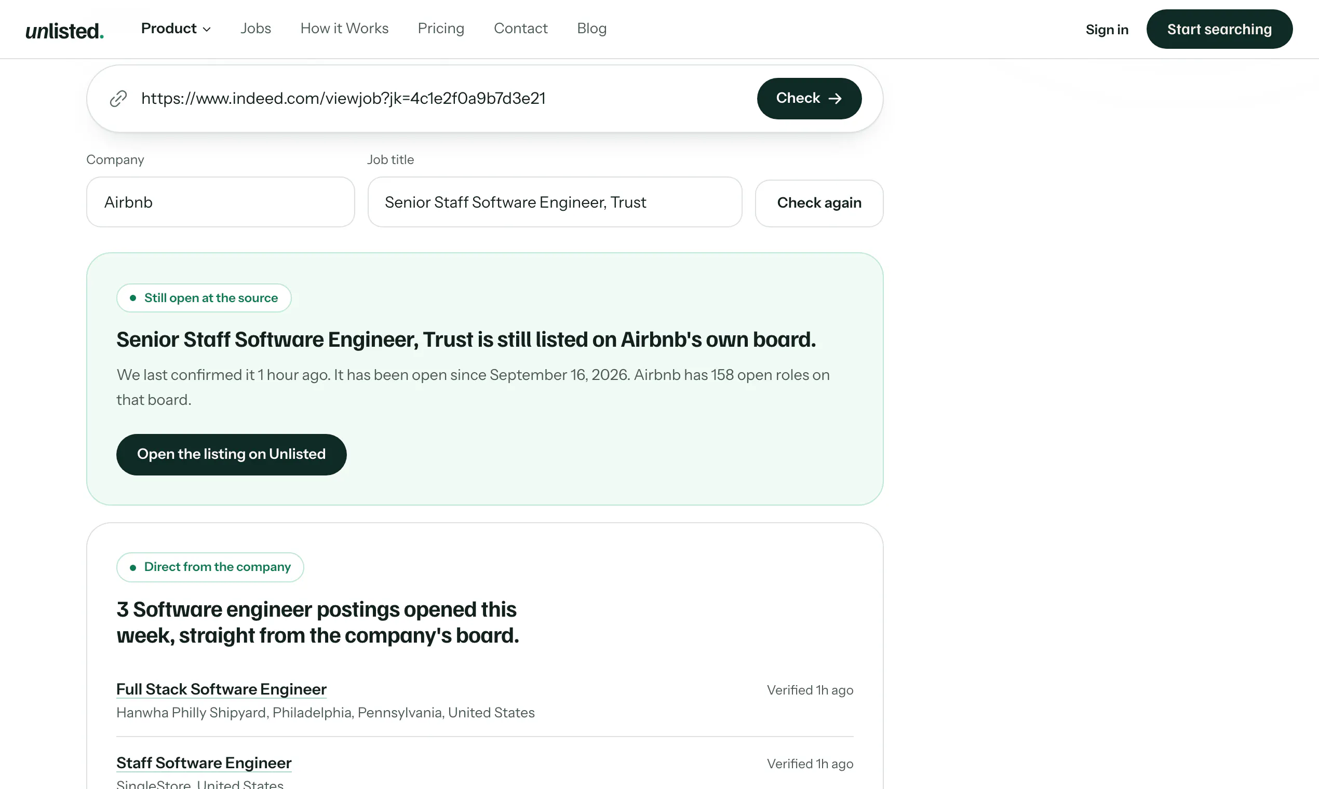The height and width of the screenshot is (789, 1319).
Task: Click the unlisted logo
Action: (x=64, y=30)
